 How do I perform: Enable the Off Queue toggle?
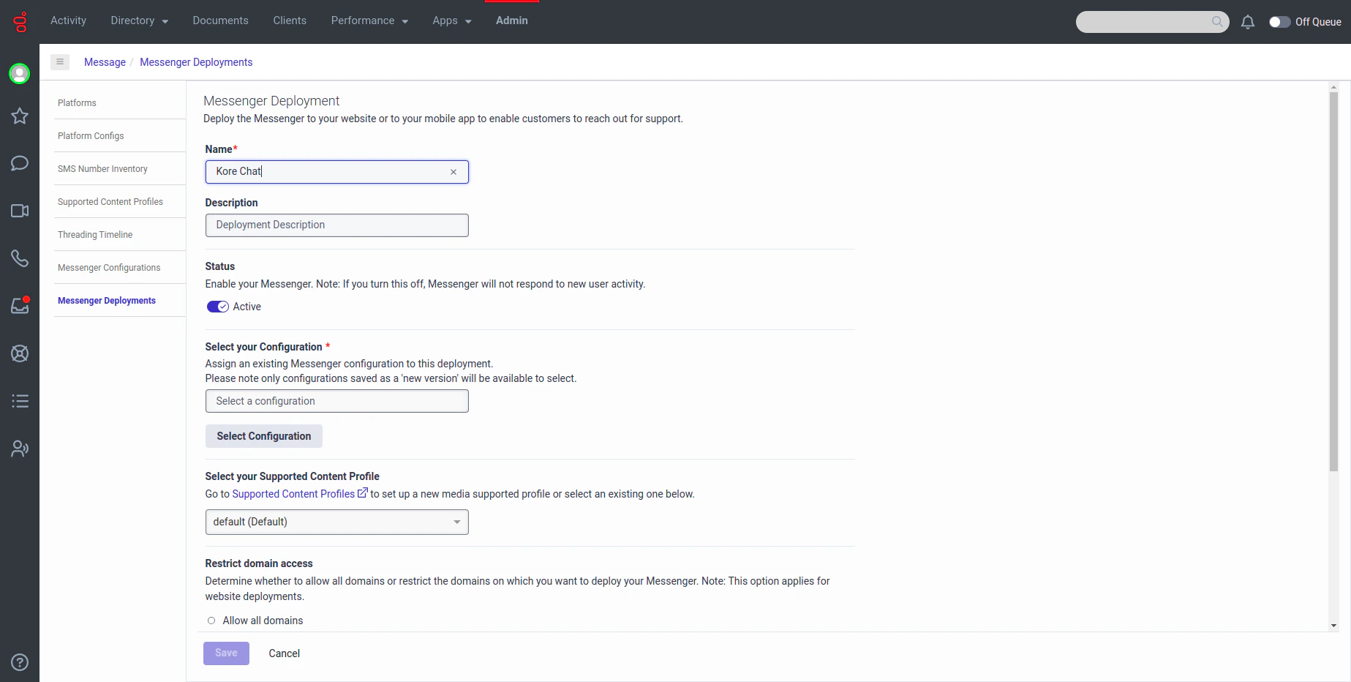pyautogui.click(x=1280, y=22)
